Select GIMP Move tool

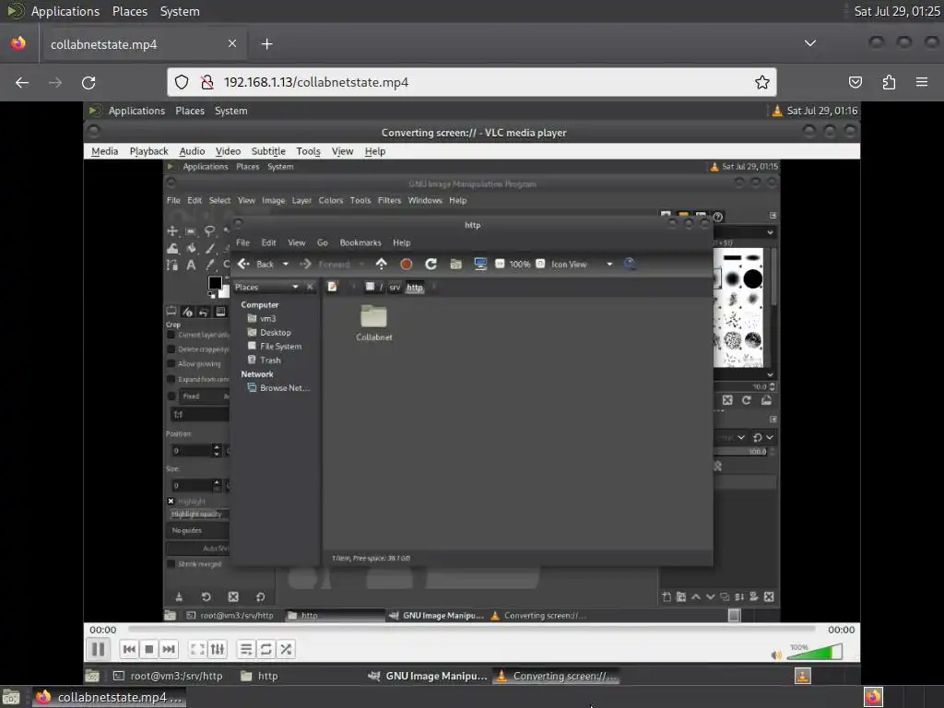(x=172, y=231)
